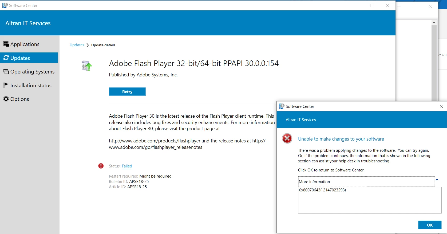The image size is (447, 234).
Task: Maximize the main Software Center window
Action: (x=372, y=5)
